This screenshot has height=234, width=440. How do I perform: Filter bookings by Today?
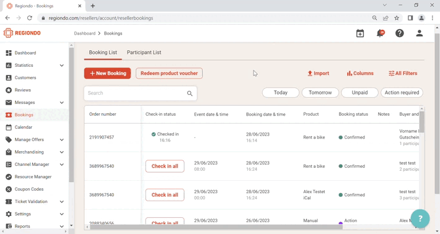[x=281, y=92]
